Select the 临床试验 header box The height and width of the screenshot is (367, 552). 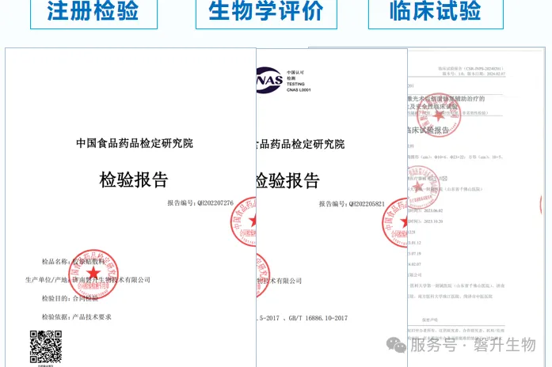(436, 14)
